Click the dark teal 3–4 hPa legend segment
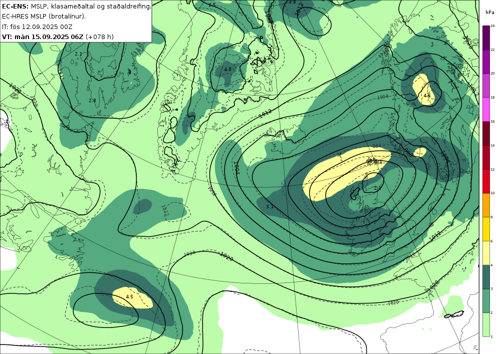 pyautogui.click(x=486, y=277)
